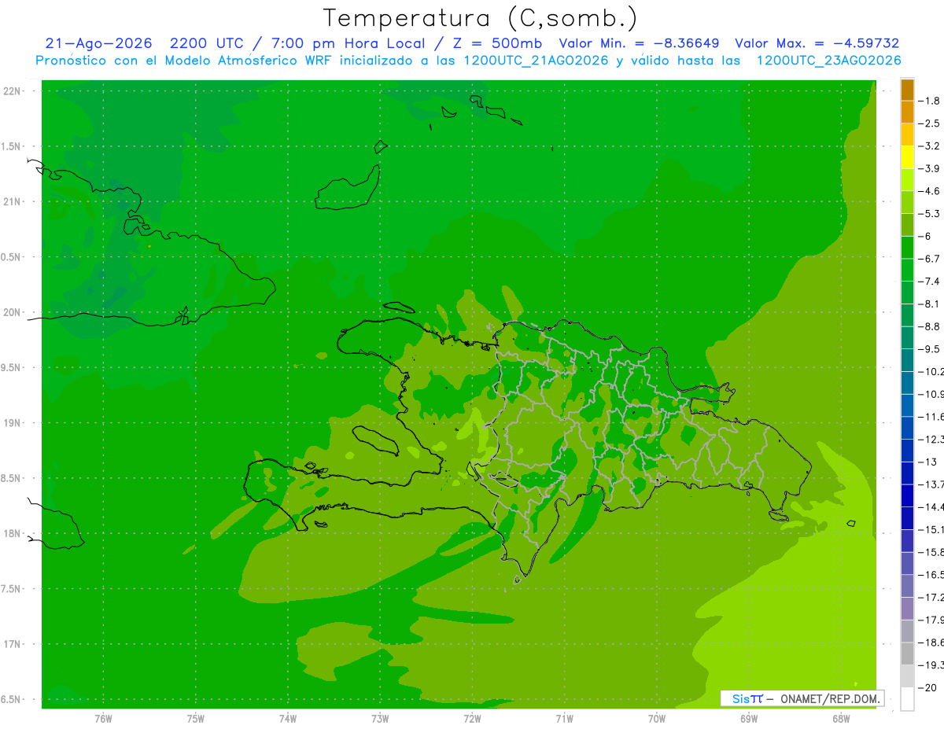This screenshot has height=729, width=944.
Task: Click the "18N" latitude axis label
Action: [12, 533]
